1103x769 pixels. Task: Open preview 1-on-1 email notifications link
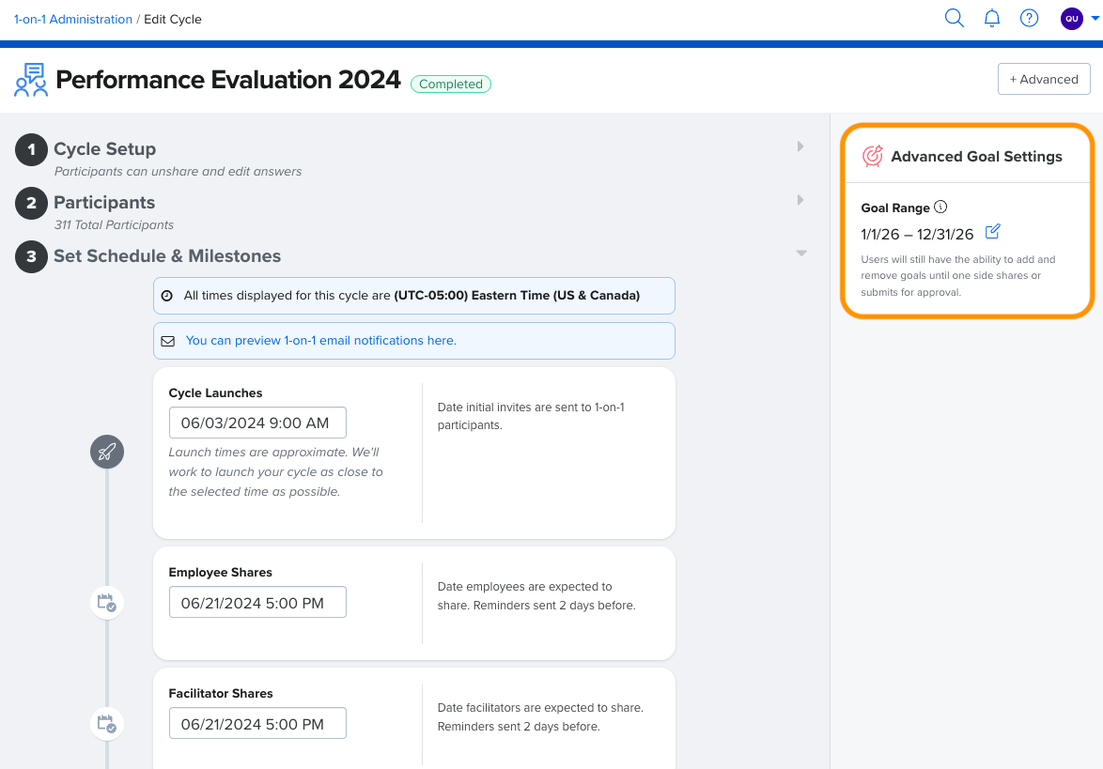pos(320,341)
